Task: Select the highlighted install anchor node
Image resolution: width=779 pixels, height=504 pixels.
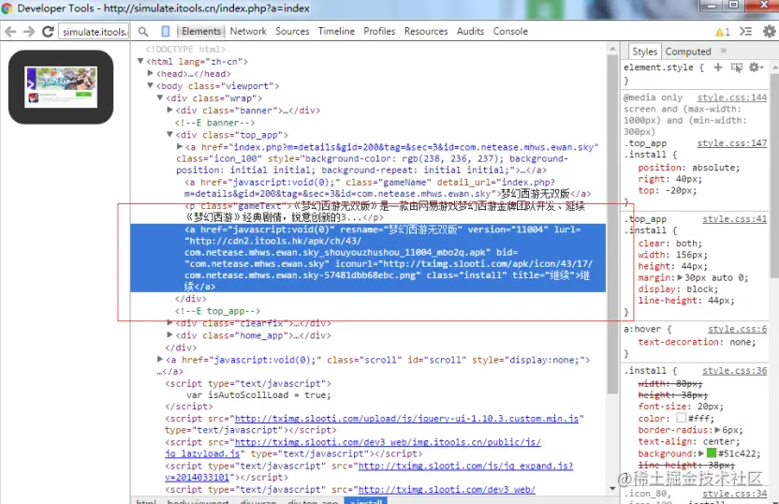Action: click(368, 258)
